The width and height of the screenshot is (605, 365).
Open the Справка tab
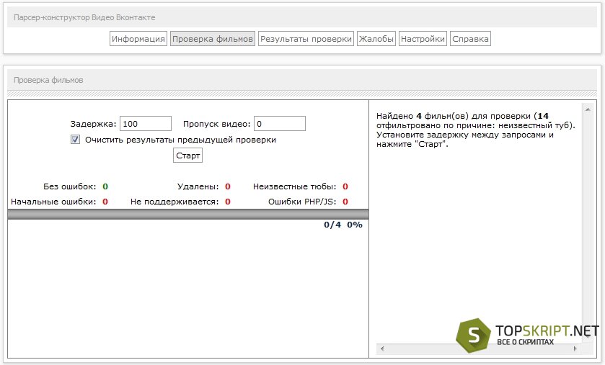click(x=470, y=39)
